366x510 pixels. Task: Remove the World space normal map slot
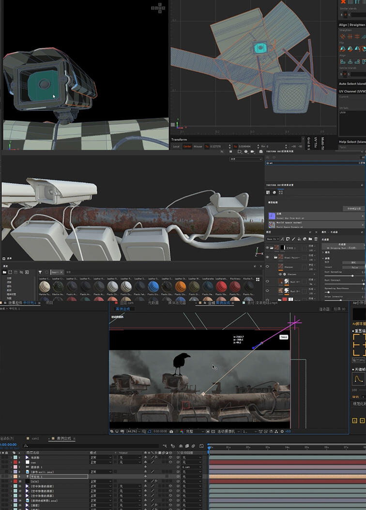[x=363, y=224]
